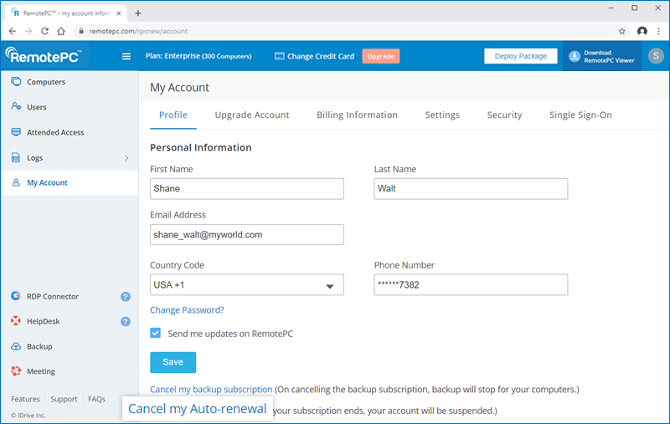
Task: Open the Security tab
Action: coord(505,115)
